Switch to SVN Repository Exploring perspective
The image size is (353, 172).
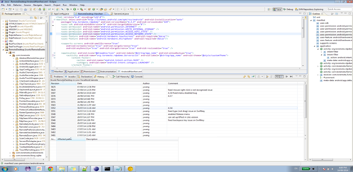[309, 9]
